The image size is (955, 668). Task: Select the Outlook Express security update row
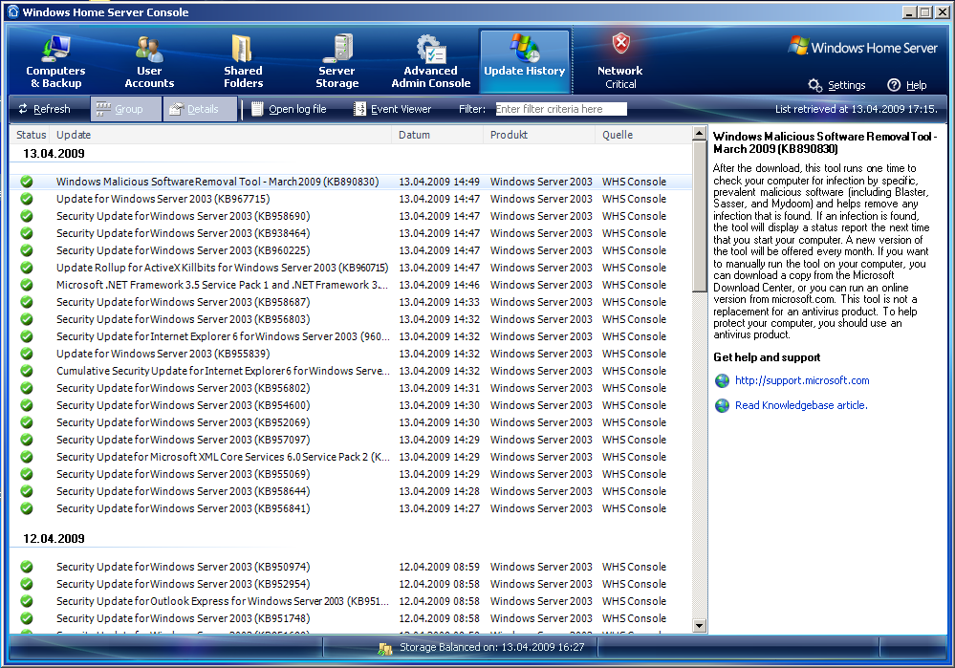coord(350,601)
